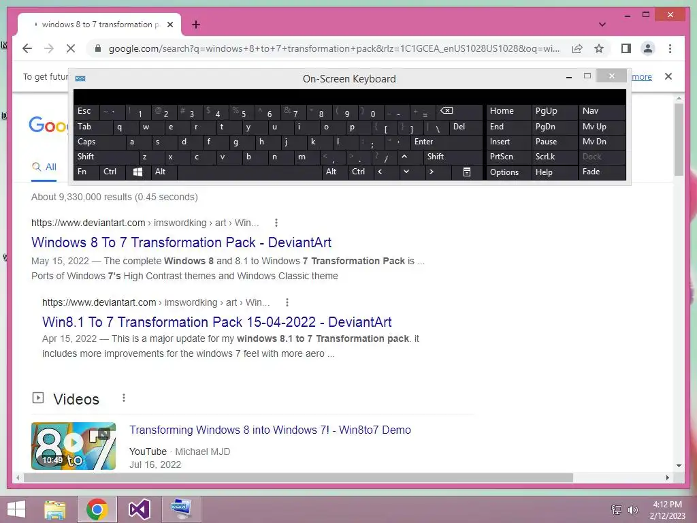Open more options for first DeviantArt result
Viewport: 697px width, 523px height.
click(x=276, y=223)
